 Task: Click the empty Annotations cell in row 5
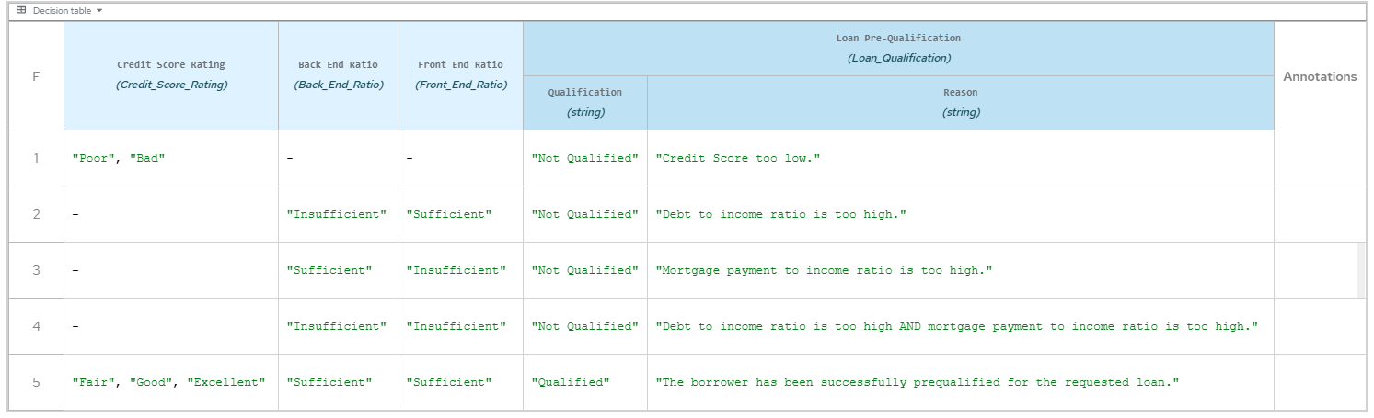[x=1320, y=382]
